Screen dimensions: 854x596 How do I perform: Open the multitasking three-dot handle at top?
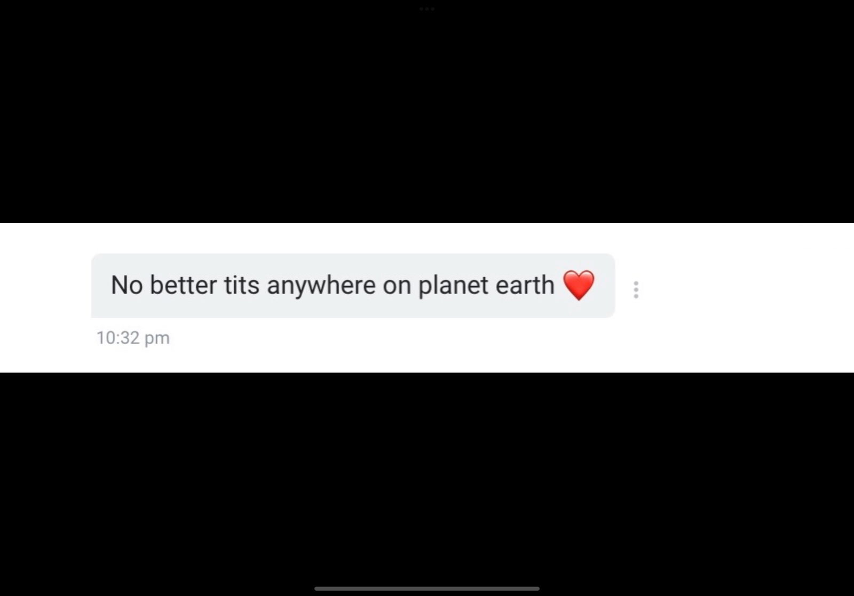[427, 9]
